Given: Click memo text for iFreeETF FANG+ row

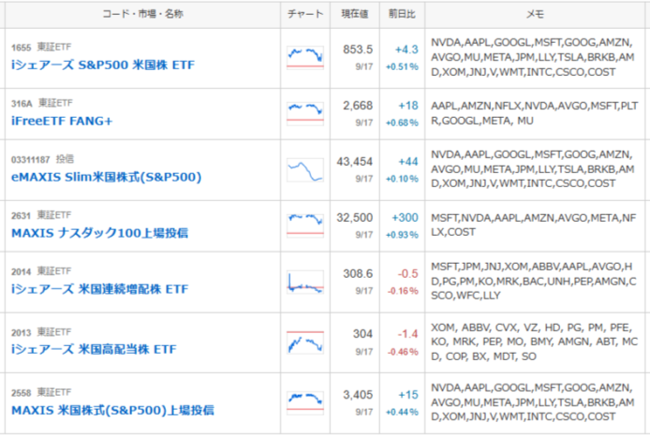Looking at the screenshot, I should (x=535, y=113).
